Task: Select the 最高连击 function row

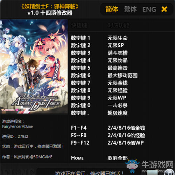Action: (x=118, y=68)
